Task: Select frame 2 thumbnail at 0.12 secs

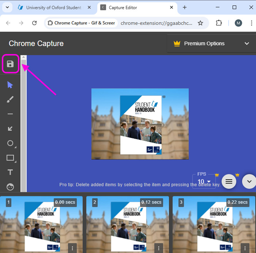Action: 128,225
